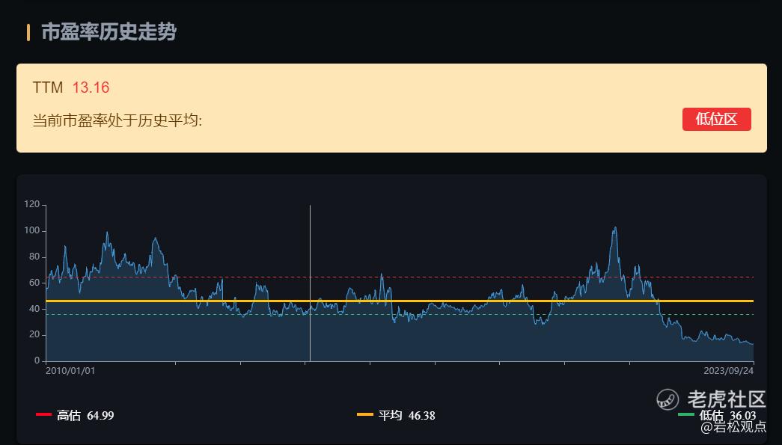This screenshot has height=445, width=782.
Task: Click the green 低估 legend color marker
Action: coord(686,414)
